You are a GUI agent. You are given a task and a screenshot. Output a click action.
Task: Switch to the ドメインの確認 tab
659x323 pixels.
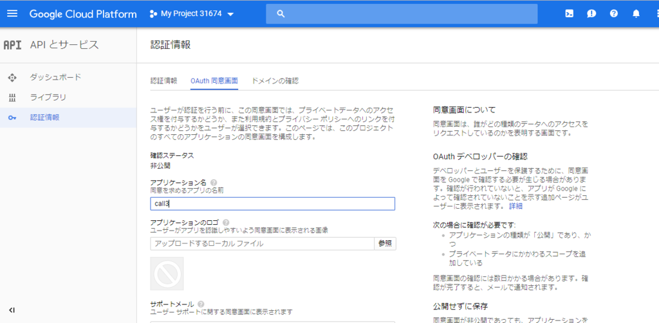275,81
